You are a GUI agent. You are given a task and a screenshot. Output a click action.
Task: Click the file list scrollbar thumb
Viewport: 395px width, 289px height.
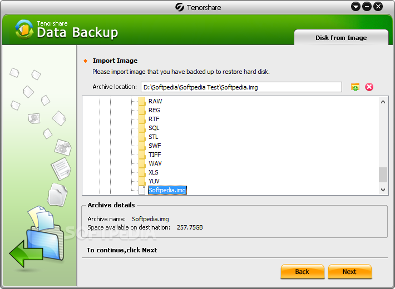[x=383, y=175]
